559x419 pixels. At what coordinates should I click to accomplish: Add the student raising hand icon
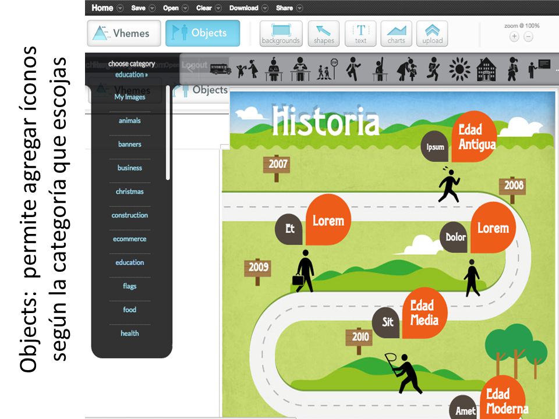tap(380, 69)
